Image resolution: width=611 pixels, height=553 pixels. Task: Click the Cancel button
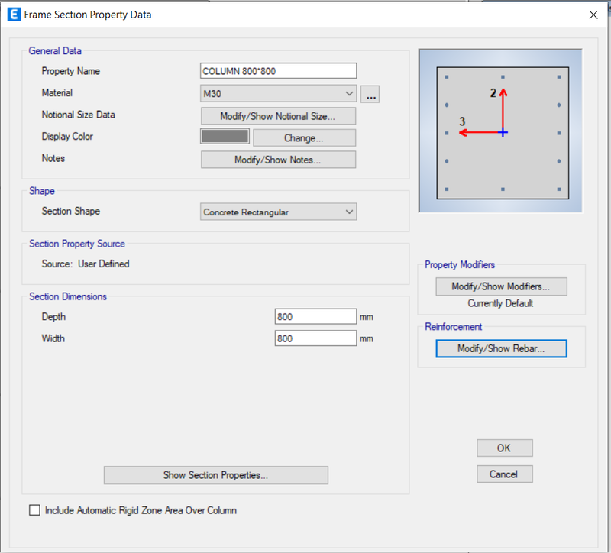point(505,474)
